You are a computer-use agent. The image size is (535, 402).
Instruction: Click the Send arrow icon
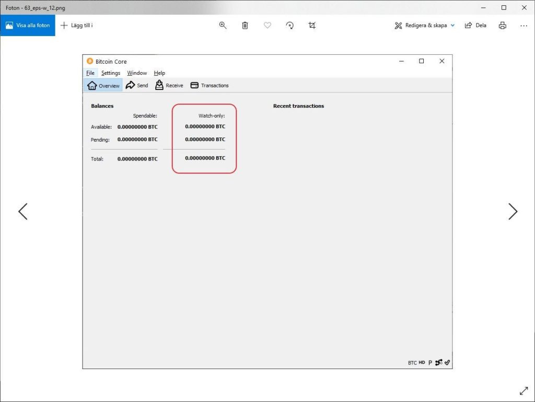pyautogui.click(x=130, y=85)
